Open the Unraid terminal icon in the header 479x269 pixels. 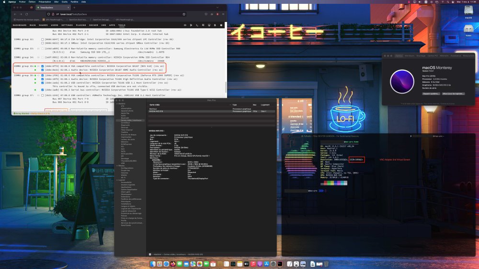click(x=197, y=25)
